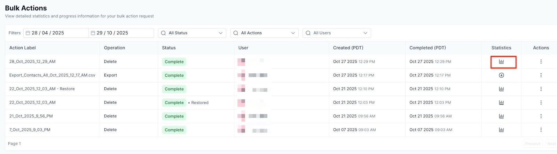Image resolution: width=557 pixels, height=154 pixels.
Task: Download the Export_Contacts_All CSV file
Action: pos(501,75)
